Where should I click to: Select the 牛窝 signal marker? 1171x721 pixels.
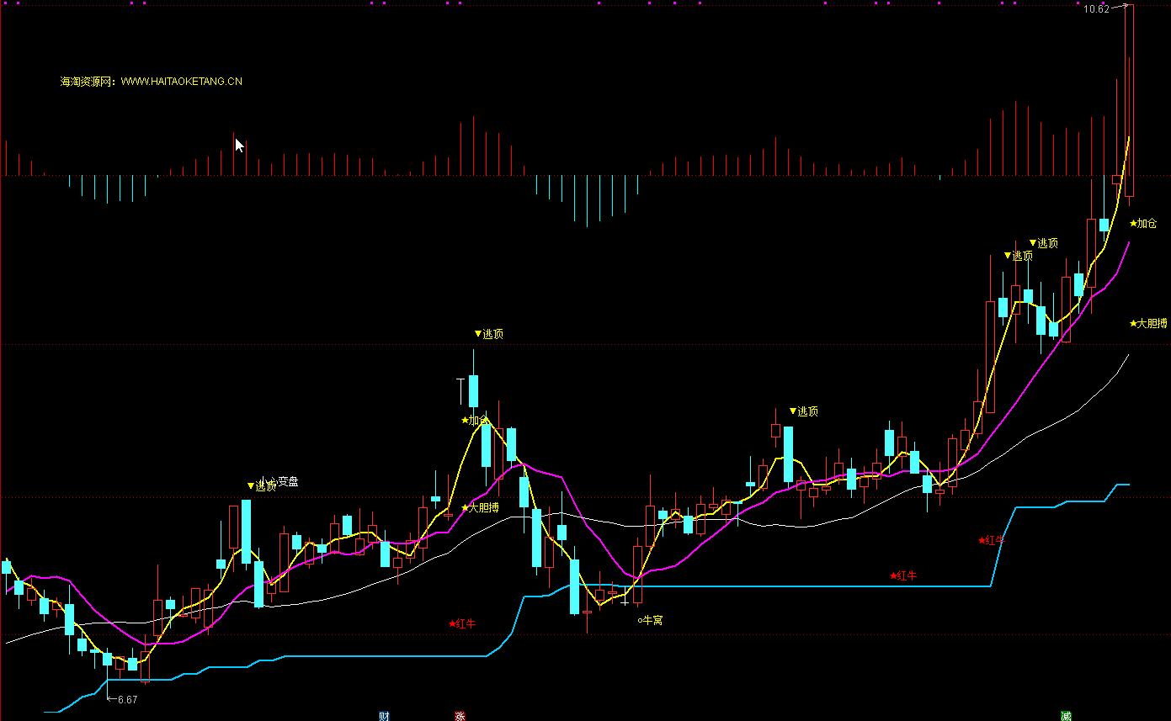coord(650,620)
